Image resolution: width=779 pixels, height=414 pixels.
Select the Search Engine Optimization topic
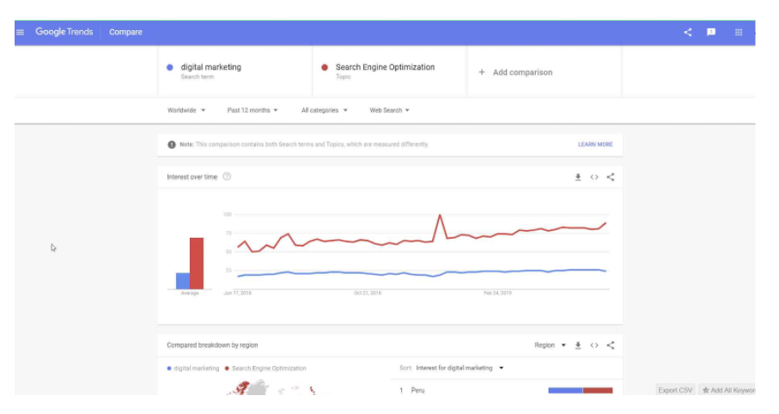(390, 71)
